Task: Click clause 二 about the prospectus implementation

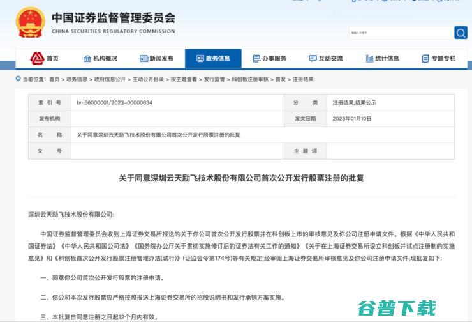Action: tap(163, 298)
